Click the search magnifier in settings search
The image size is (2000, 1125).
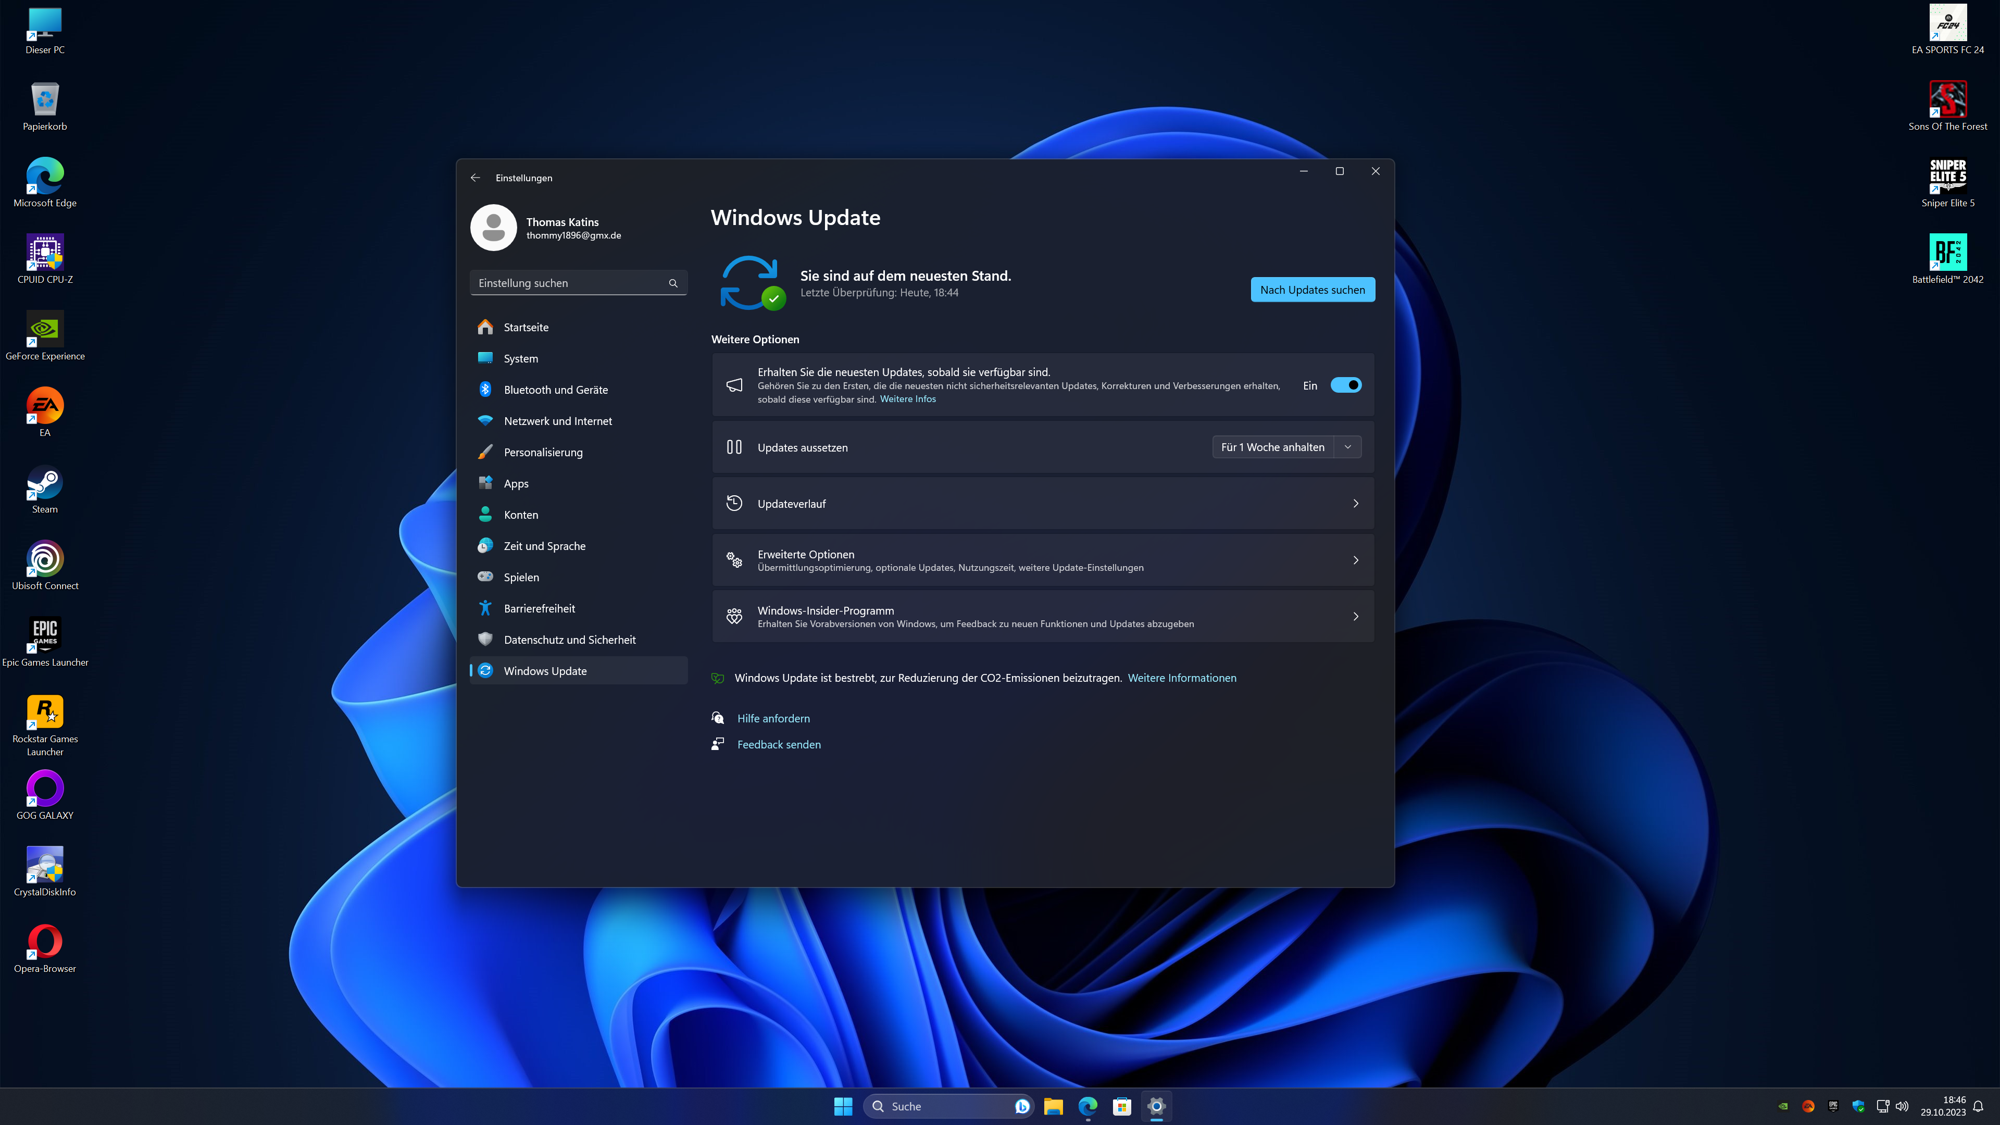(x=673, y=283)
